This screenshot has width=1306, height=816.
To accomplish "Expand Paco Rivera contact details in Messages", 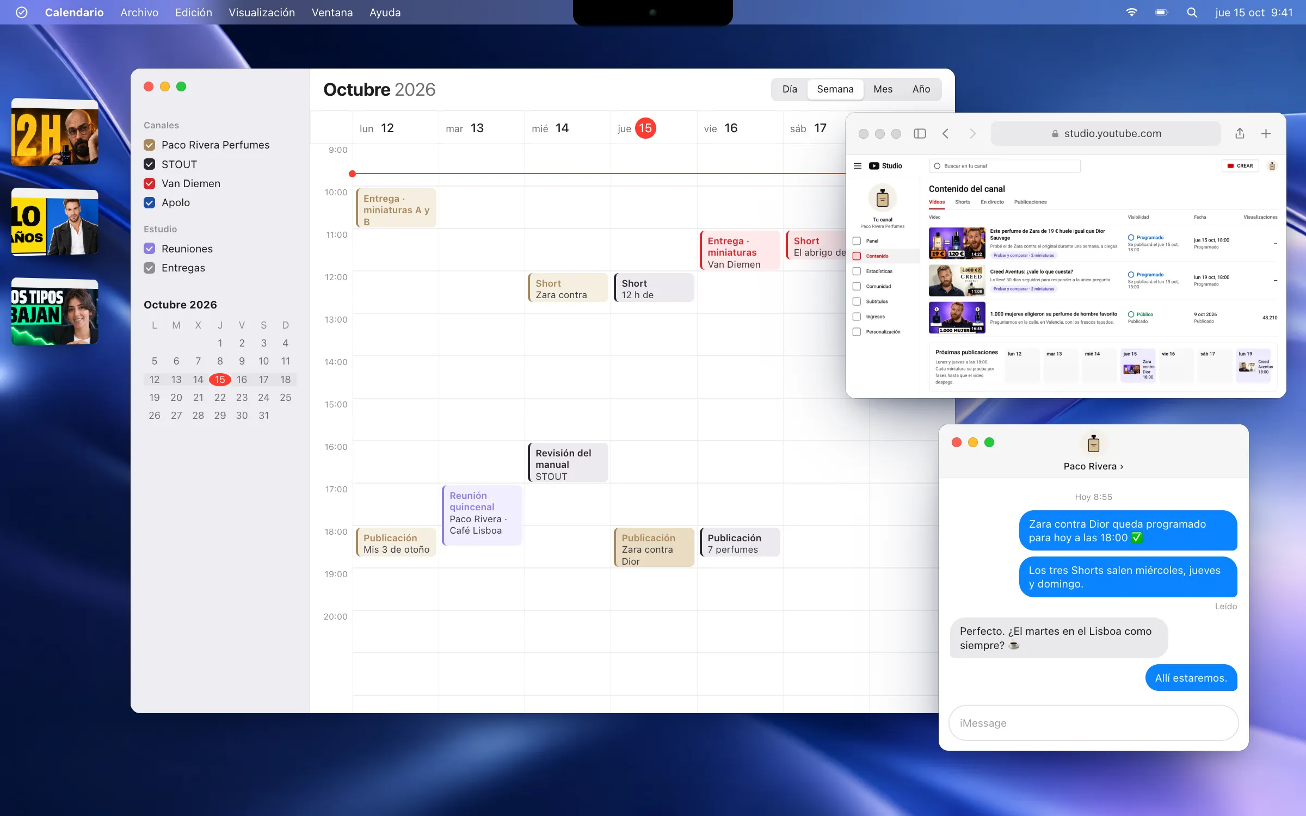I will point(1093,466).
